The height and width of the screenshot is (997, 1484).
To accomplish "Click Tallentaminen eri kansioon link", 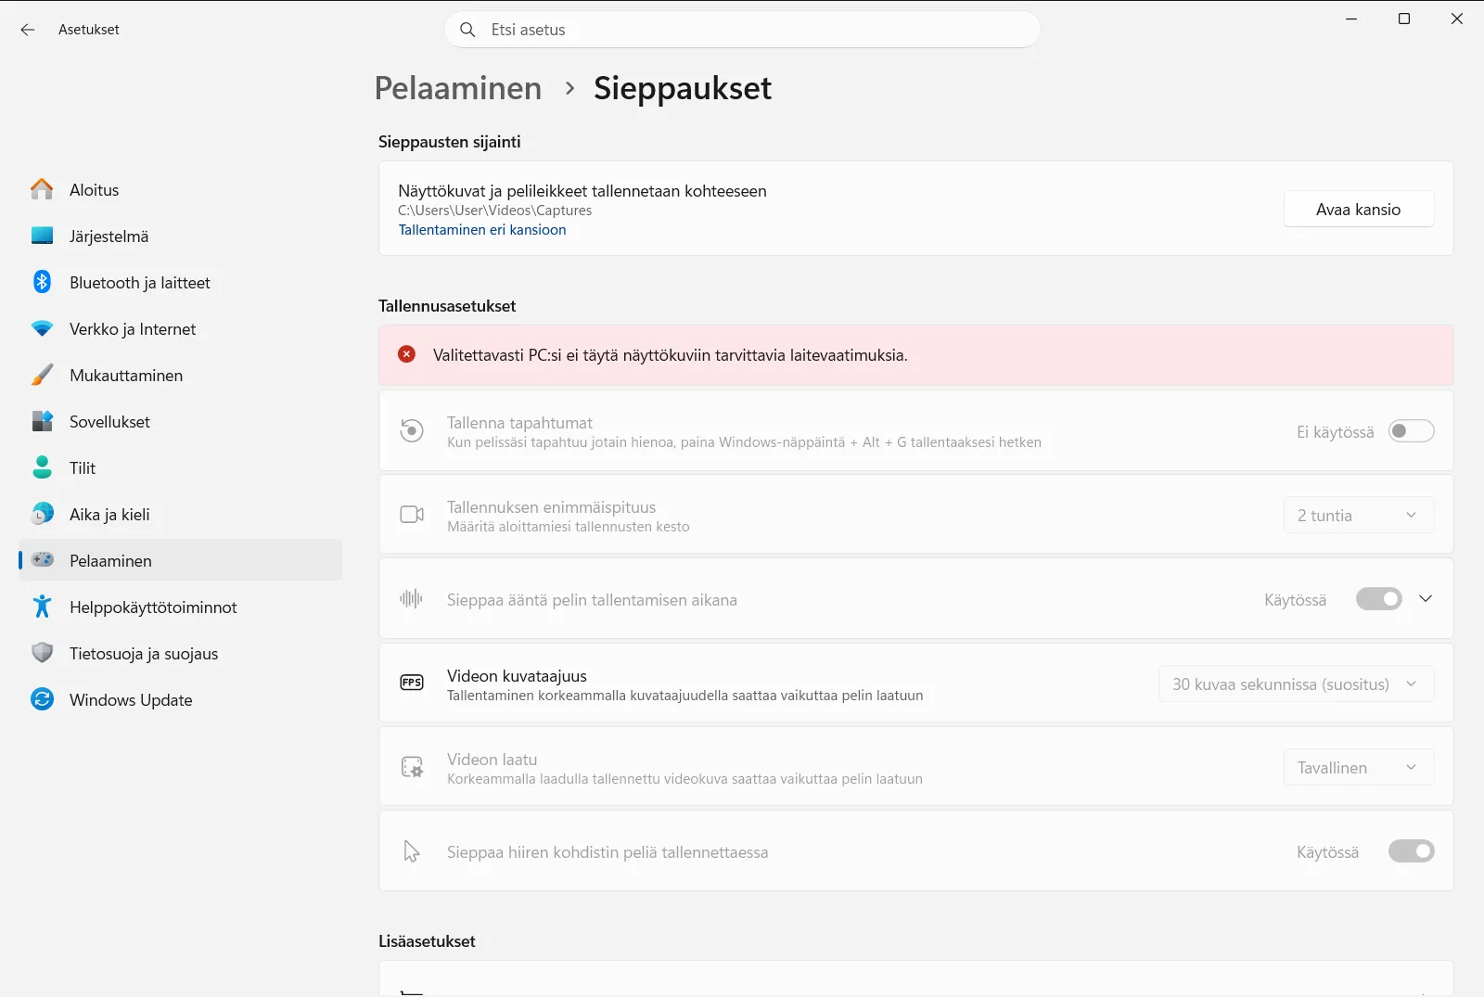I will pos(481,230).
